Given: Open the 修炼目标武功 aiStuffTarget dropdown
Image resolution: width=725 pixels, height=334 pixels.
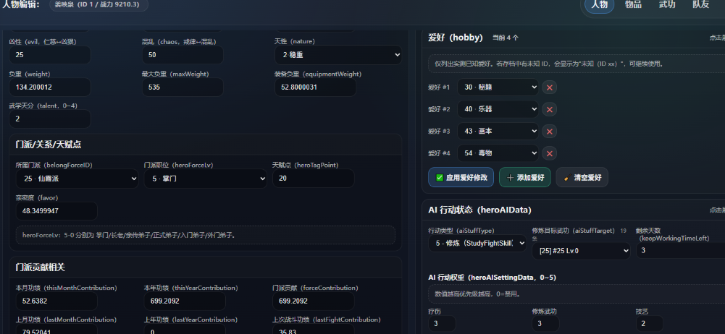Looking at the screenshot, I should pyautogui.click(x=581, y=251).
